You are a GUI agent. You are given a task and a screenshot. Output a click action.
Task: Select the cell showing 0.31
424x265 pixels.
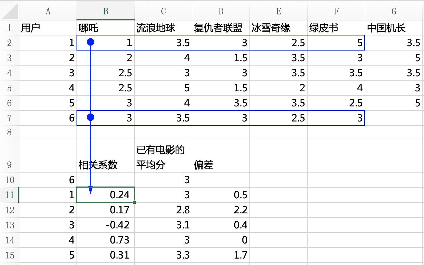tap(106, 255)
